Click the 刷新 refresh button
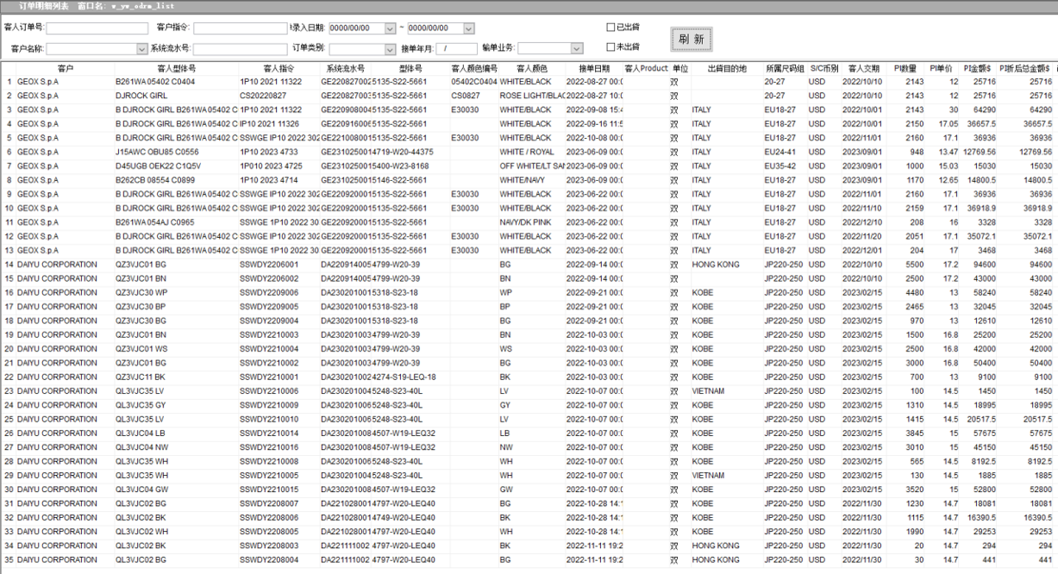Image resolution: width=1058 pixels, height=574 pixels. (x=691, y=39)
